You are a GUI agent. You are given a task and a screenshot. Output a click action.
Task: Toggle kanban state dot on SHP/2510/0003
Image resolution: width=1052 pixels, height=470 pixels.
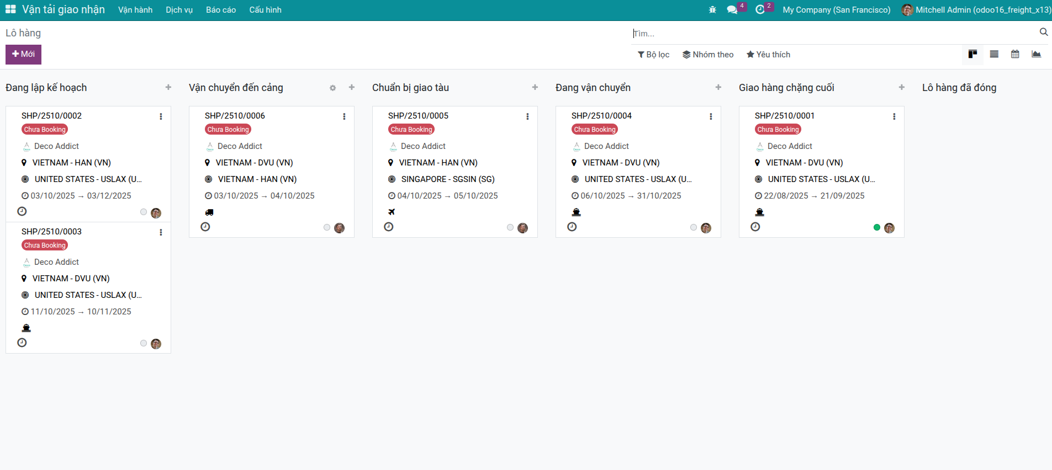point(144,343)
